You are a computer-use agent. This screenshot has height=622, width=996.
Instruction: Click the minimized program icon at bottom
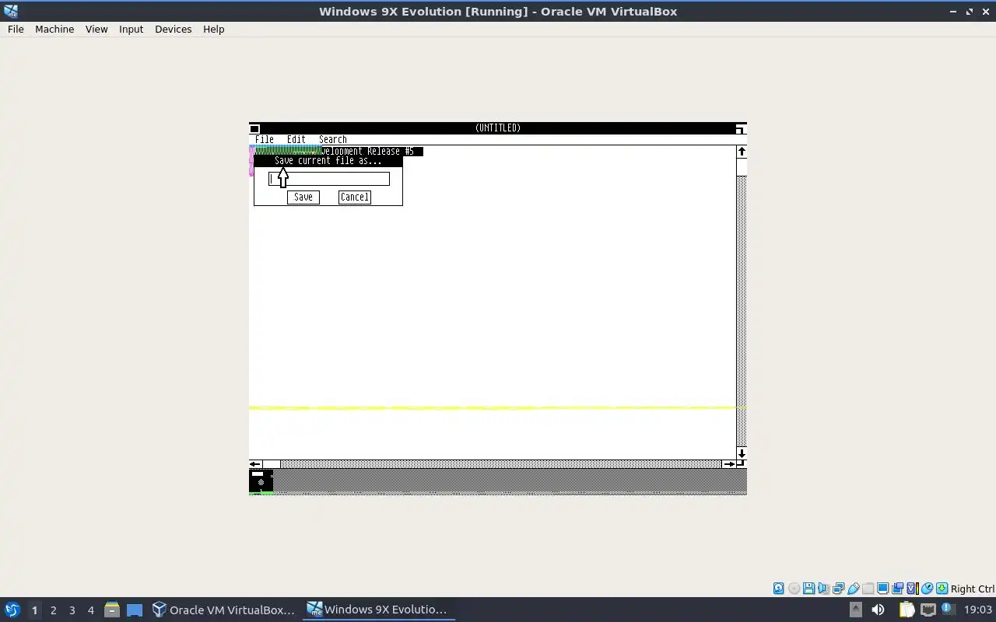pos(261,481)
